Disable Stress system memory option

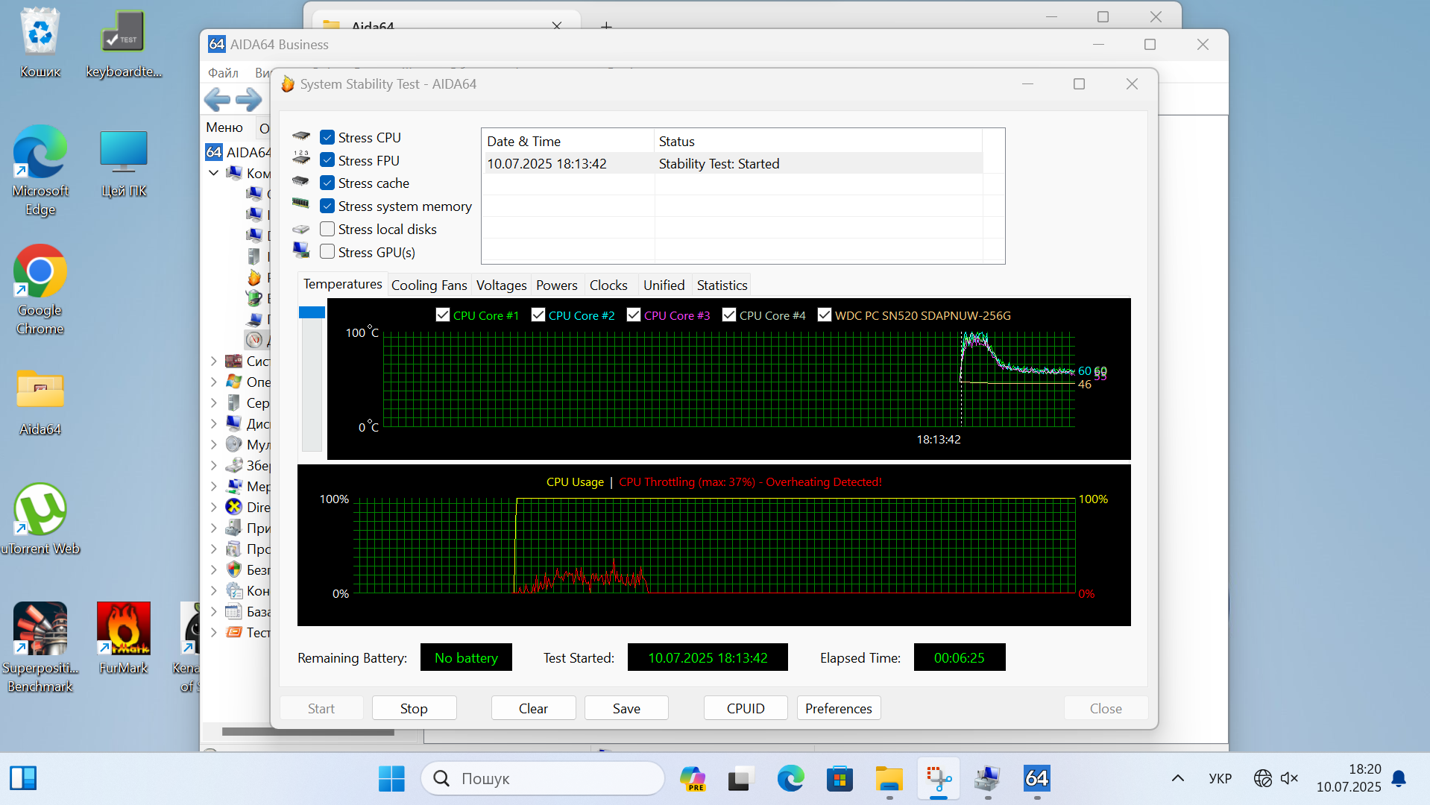(x=327, y=206)
